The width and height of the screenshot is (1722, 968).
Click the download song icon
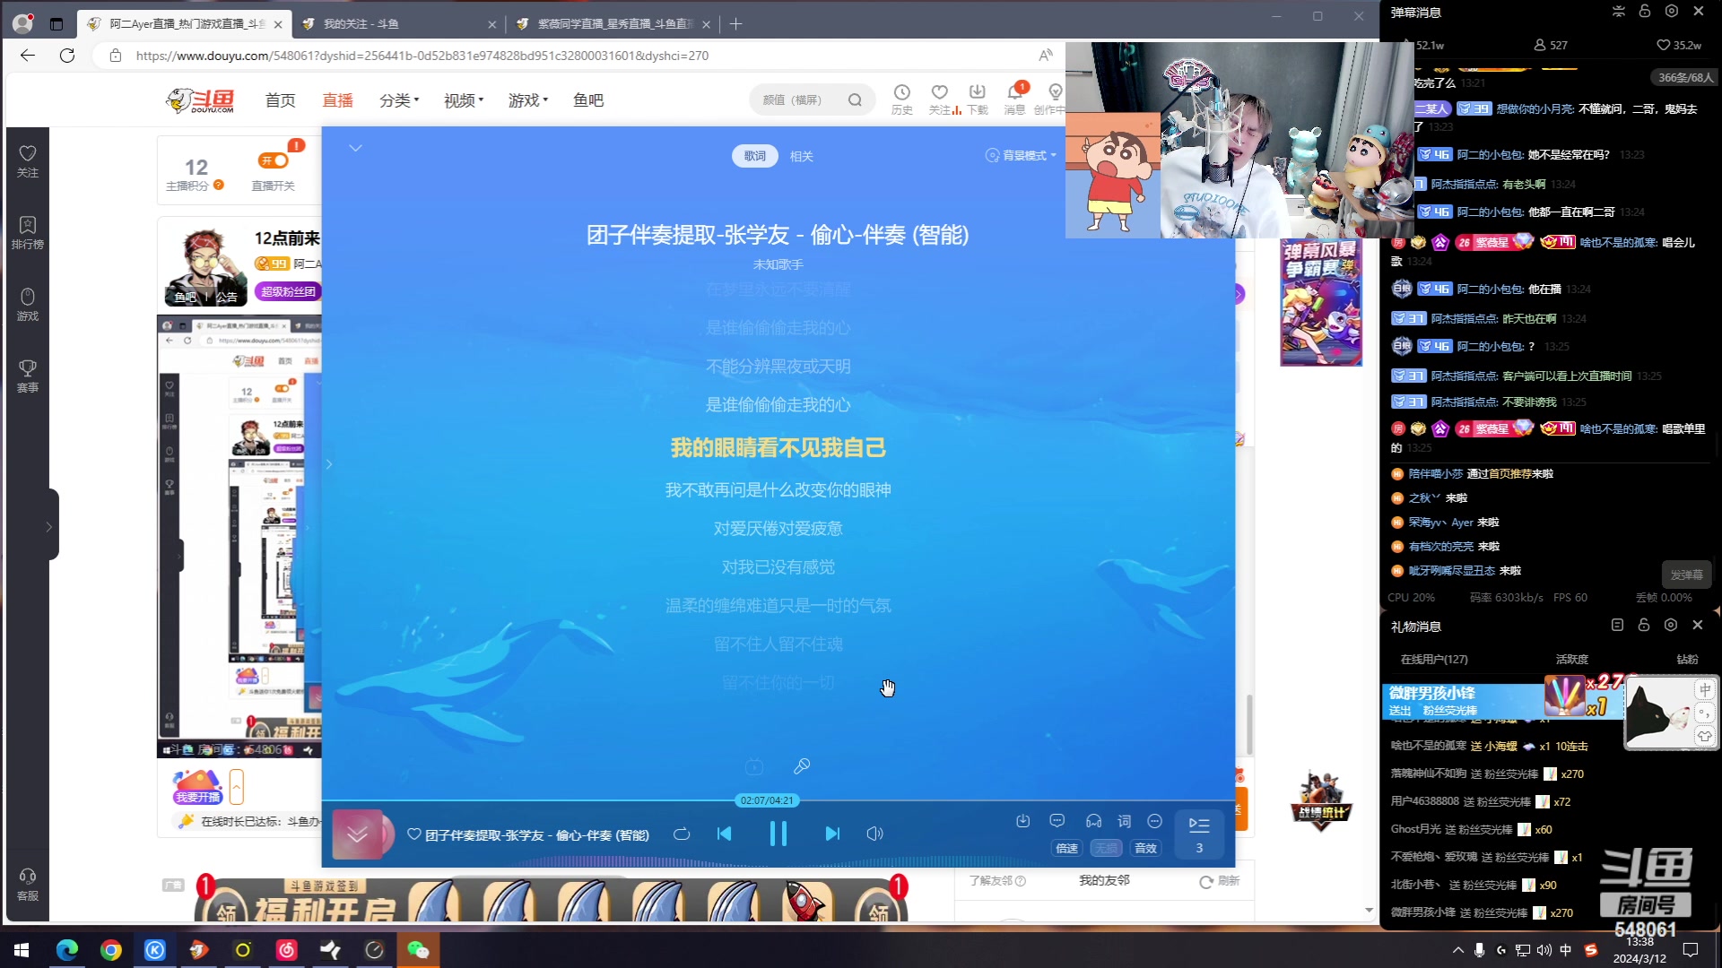click(x=1022, y=821)
